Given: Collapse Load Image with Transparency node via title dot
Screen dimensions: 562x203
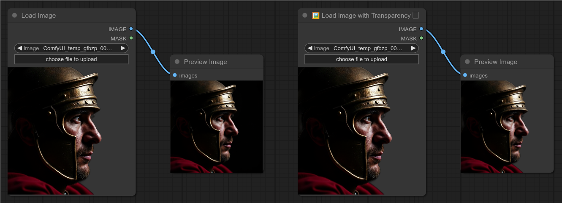Looking at the screenshot, I should 305,16.
